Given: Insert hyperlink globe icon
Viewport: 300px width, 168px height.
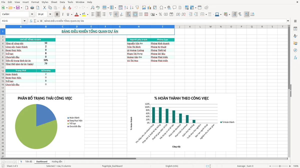Looking at the screenshot, I should click(x=169, y=8).
